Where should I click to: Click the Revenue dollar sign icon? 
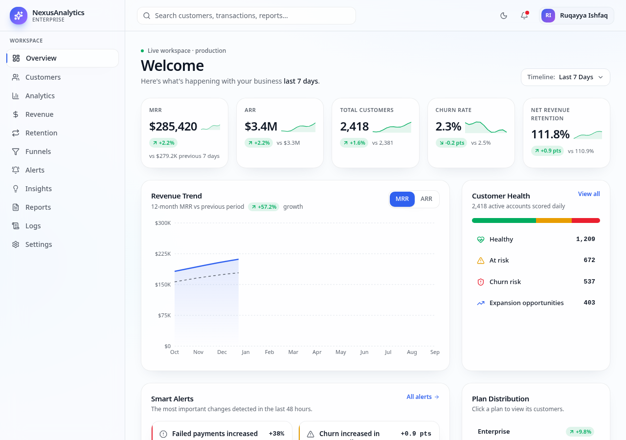coord(16,114)
